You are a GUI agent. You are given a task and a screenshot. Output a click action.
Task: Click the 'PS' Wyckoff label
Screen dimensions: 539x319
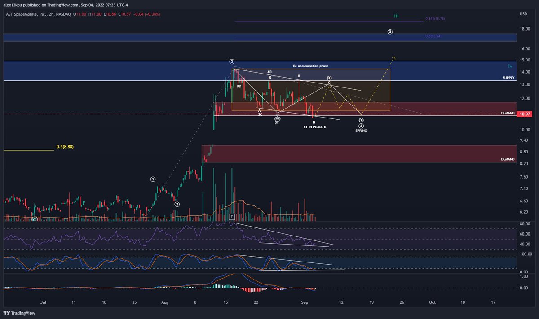pos(239,86)
